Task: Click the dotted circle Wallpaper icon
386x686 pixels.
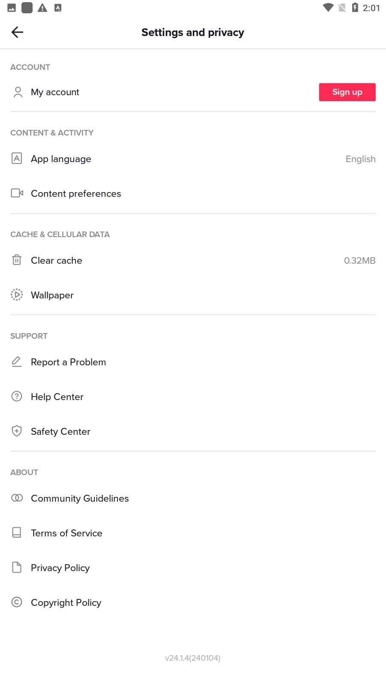Action: (x=17, y=295)
